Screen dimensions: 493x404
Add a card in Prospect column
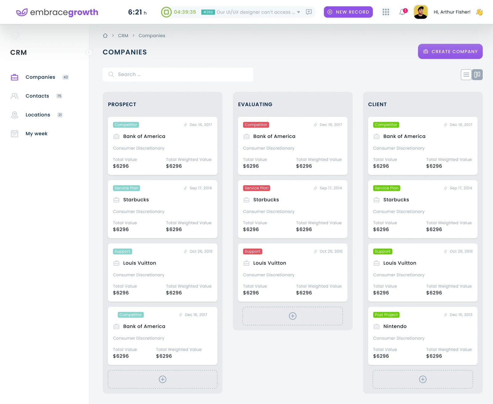point(162,379)
